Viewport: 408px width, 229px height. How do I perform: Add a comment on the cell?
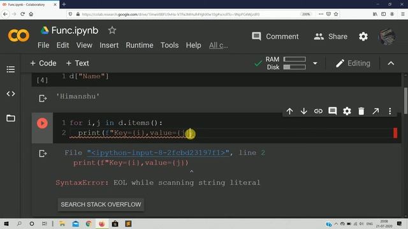[x=333, y=111]
